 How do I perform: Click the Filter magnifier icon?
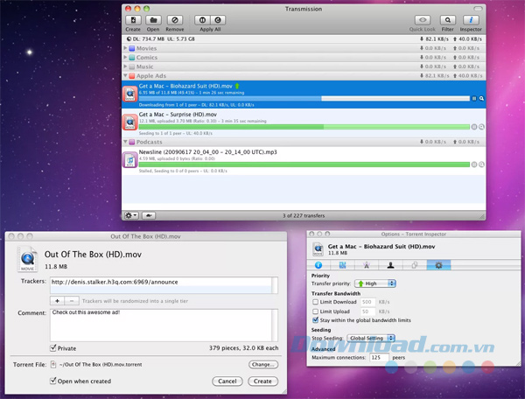click(448, 19)
